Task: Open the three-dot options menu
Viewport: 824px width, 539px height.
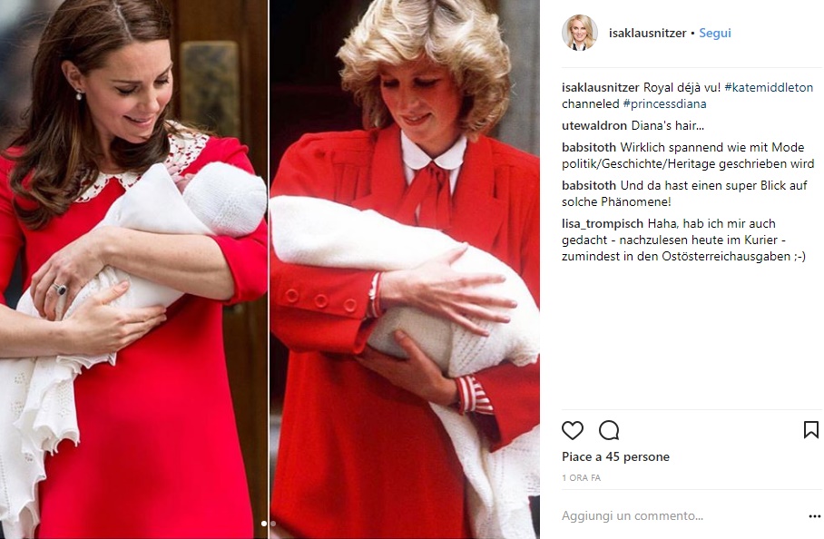Action: coord(814,516)
